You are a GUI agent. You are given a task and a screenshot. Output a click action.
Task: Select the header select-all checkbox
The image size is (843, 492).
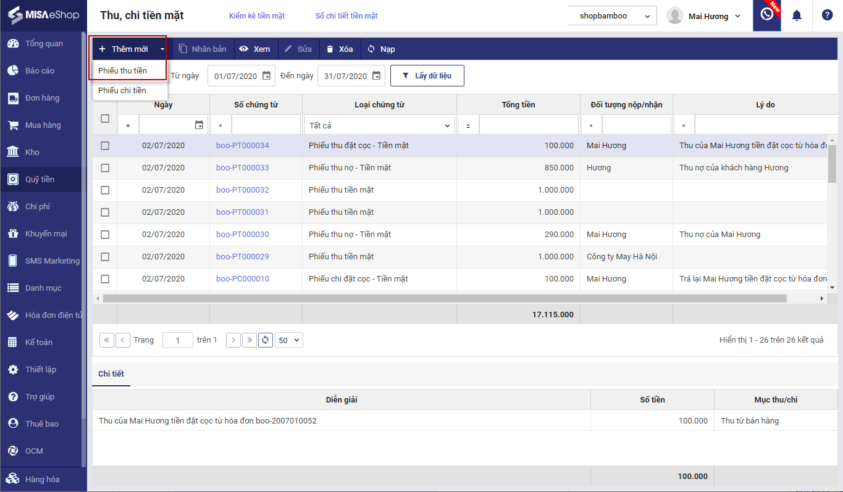105,119
